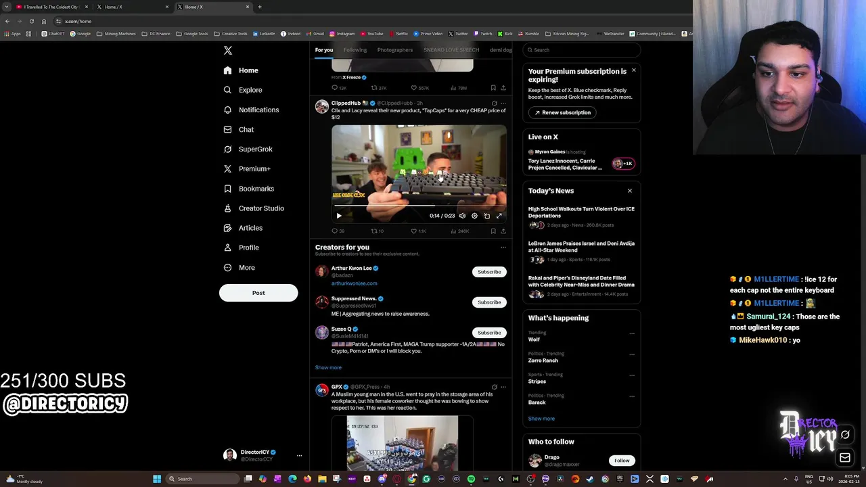Open options for Stripes trend
This screenshot has height=487, width=866.
632,375
